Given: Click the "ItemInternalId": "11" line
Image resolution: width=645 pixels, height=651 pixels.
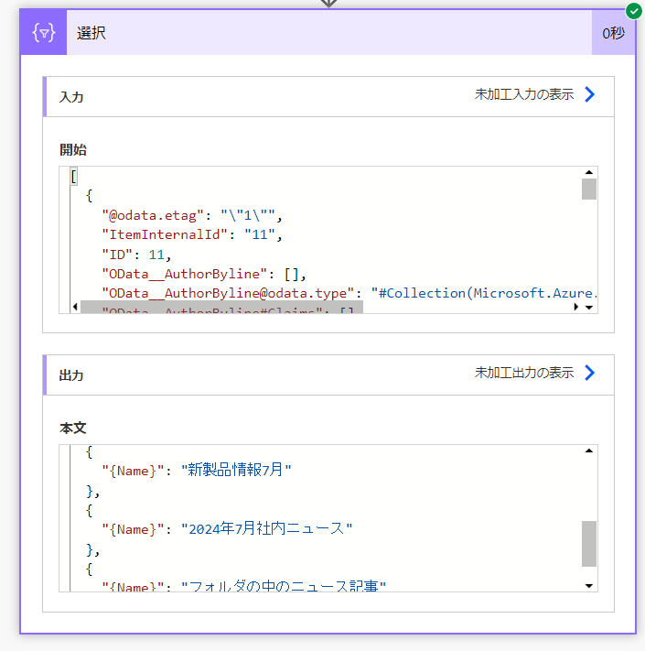Looking at the screenshot, I should point(192,235).
